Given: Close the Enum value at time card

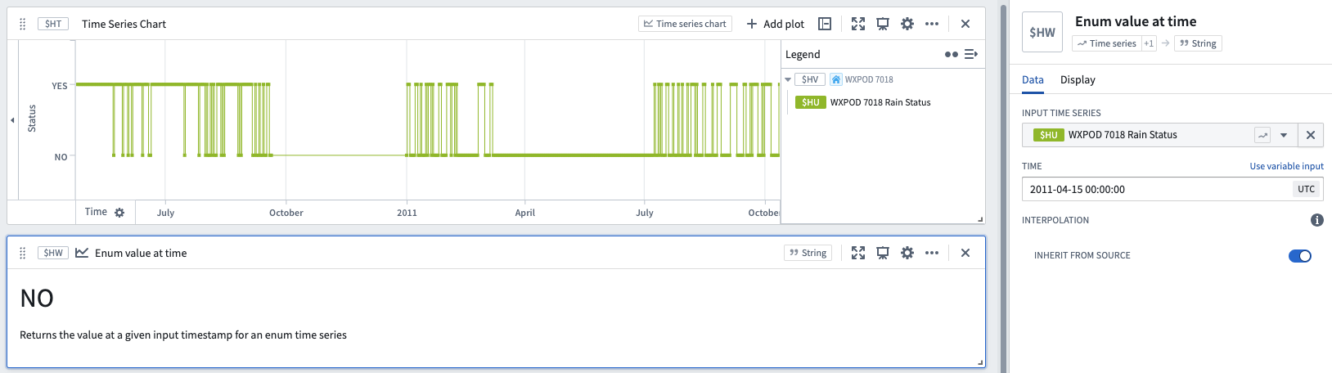Looking at the screenshot, I should 965,253.
